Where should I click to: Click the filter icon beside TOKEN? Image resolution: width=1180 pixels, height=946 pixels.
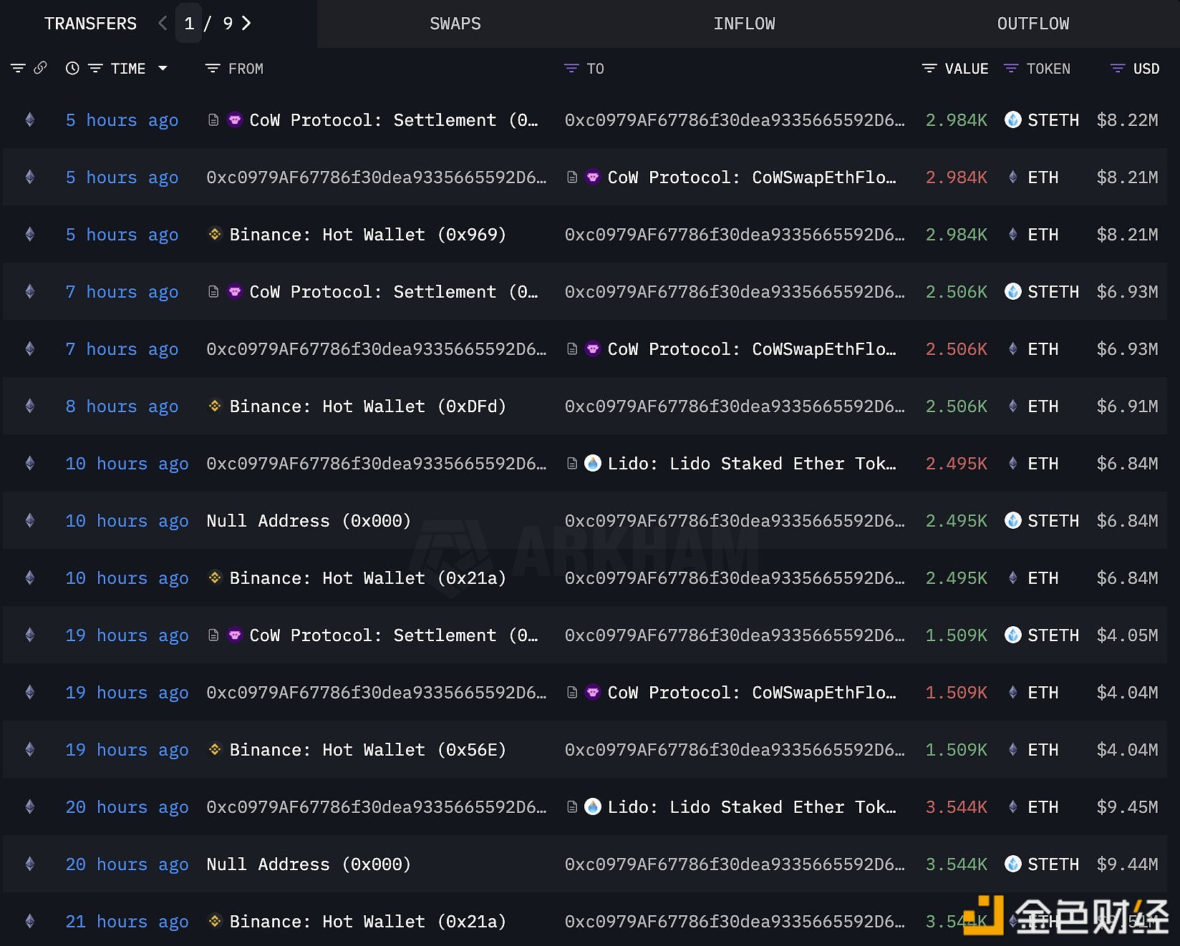[1010, 69]
